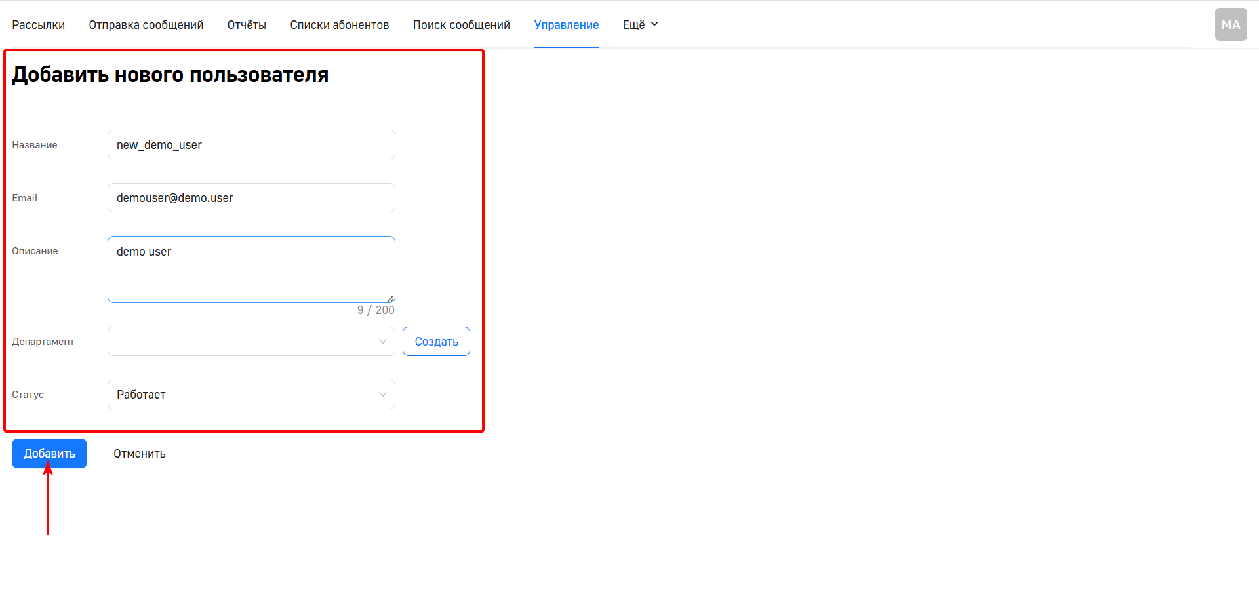Screen dimensions: 1259x598
Task: Expand the Департамент dropdown
Action: (x=251, y=342)
